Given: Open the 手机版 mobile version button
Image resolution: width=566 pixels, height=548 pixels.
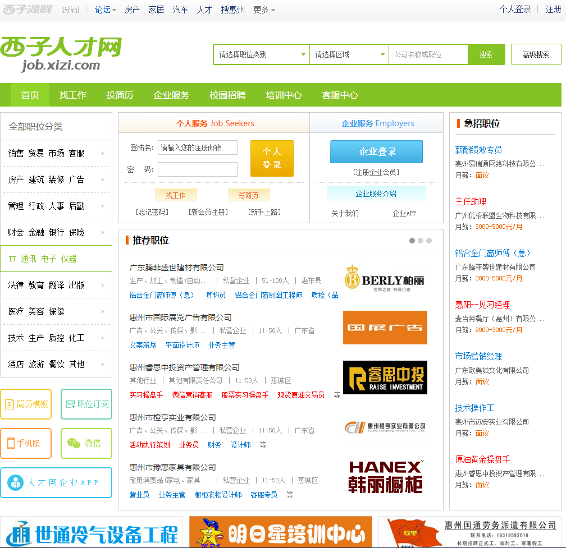Looking at the screenshot, I should (26, 443).
